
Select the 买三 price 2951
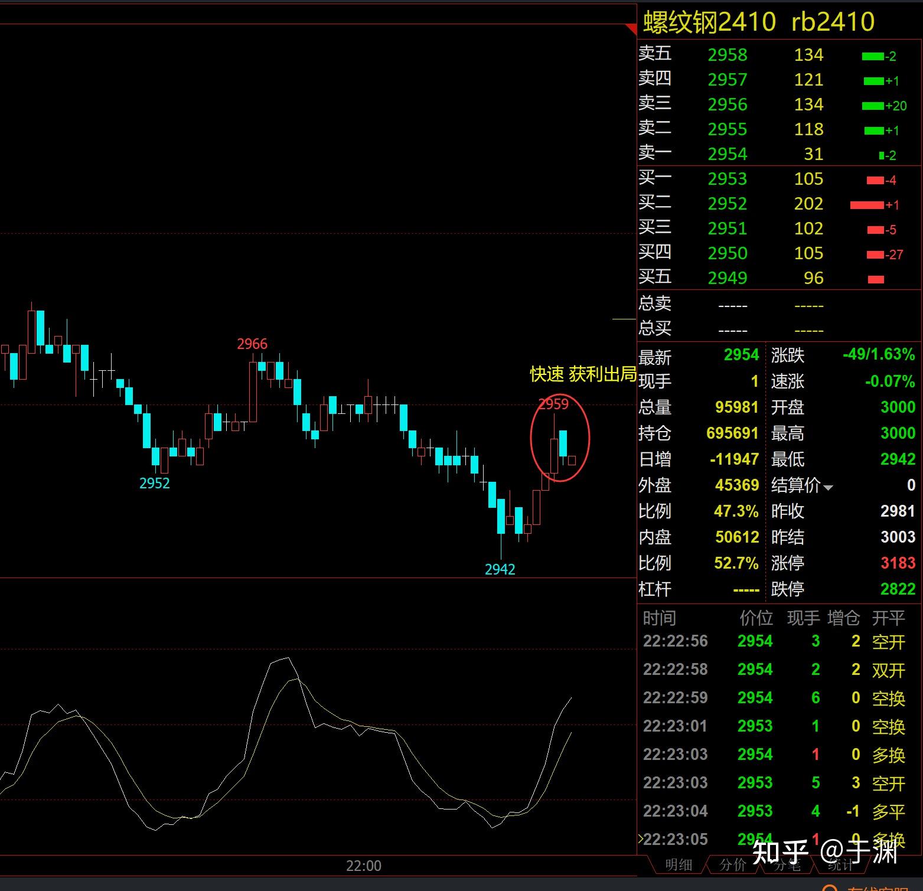click(728, 229)
